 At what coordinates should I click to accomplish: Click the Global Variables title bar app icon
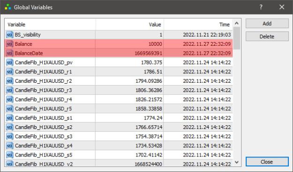tap(8, 7)
